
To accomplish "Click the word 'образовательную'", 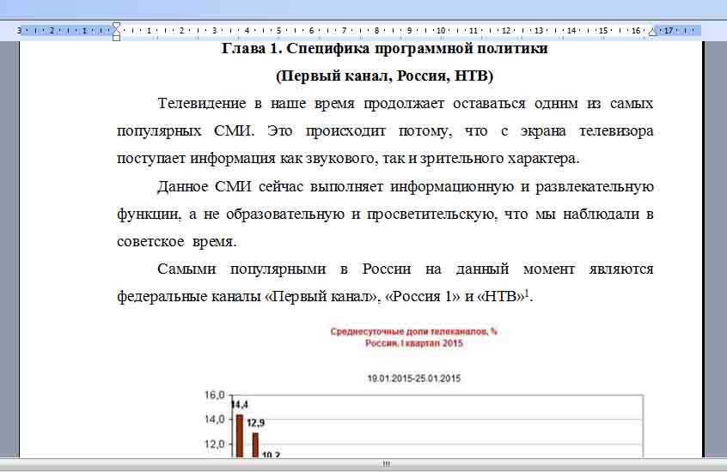I will pos(285,214).
